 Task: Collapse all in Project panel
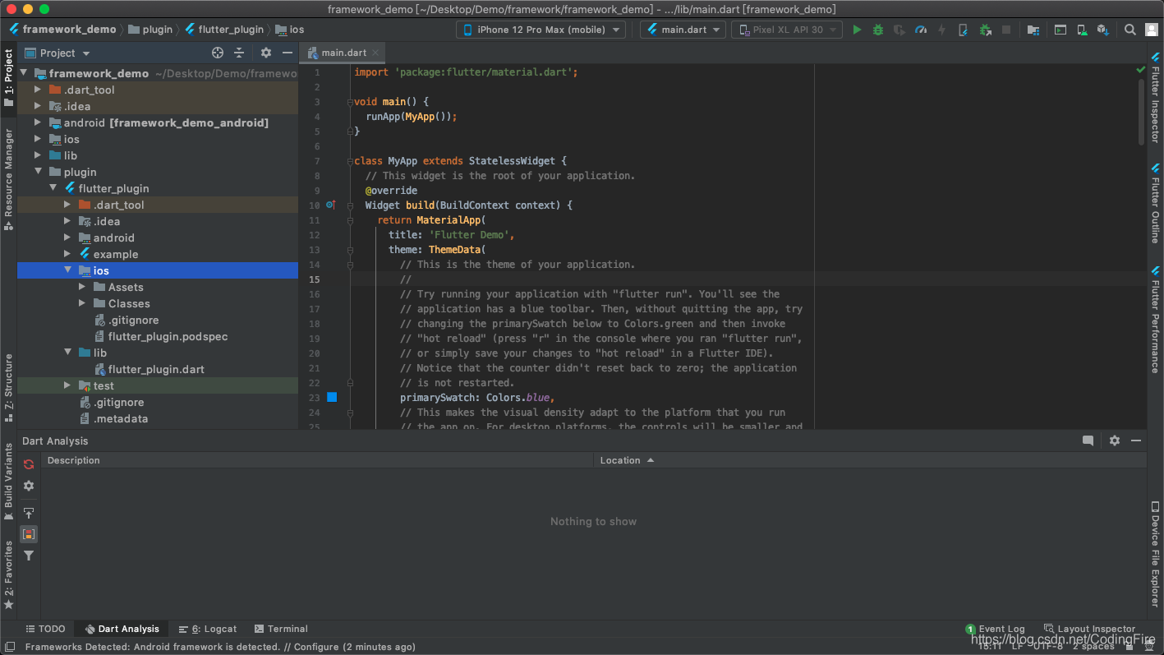pyautogui.click(x=239, y=53)
